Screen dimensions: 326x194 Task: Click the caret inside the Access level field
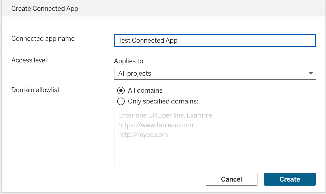(310, 73)
